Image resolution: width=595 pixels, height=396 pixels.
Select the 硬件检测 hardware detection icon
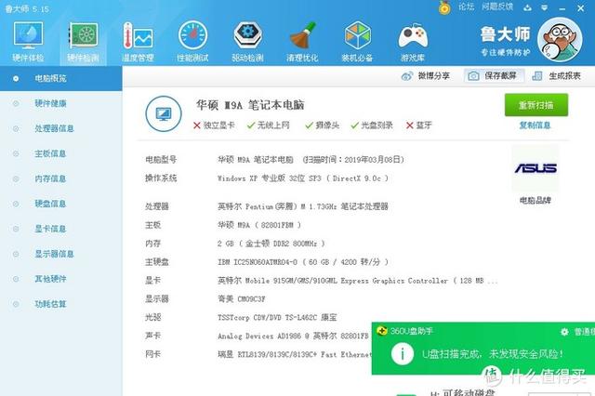click(83, 42)
